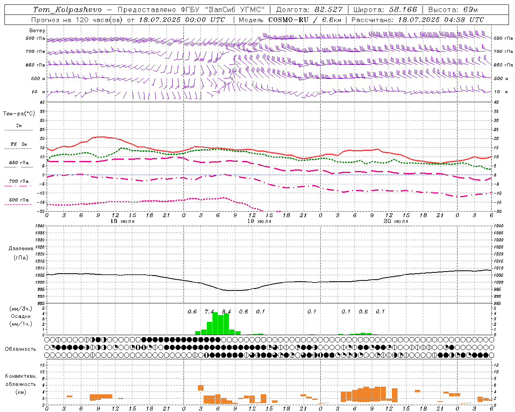Viewport: 515px width, 412px height.
Task: Click the dashed line sample under 'Td 2м'
Action: 19,149
